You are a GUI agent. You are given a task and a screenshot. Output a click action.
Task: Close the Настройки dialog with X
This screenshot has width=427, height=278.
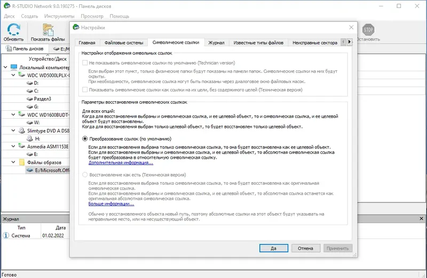(x=351, y=27)
